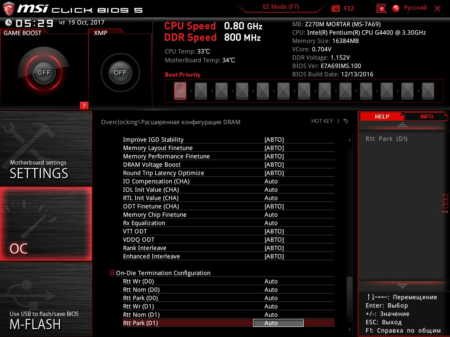
Task: Collapse the On-Die Termination Configuration section
Action: (x=112, y=273)
